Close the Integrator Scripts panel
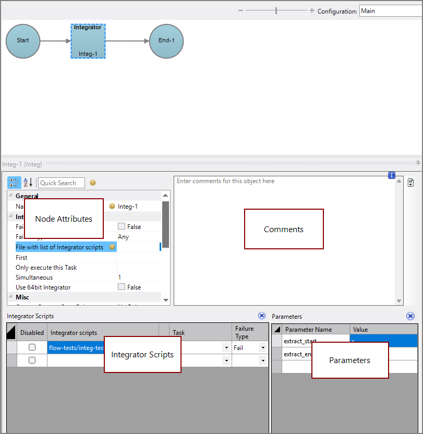The image size is (423, 434). (x=262, y=316)
